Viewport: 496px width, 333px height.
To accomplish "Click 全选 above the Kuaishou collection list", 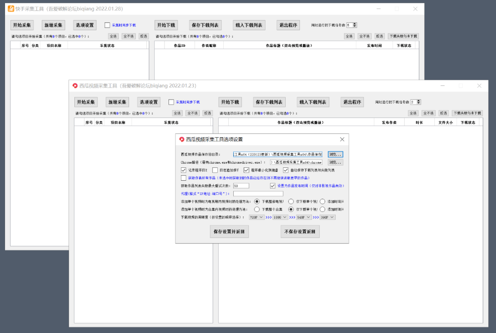I will click(x=113, y=36).
